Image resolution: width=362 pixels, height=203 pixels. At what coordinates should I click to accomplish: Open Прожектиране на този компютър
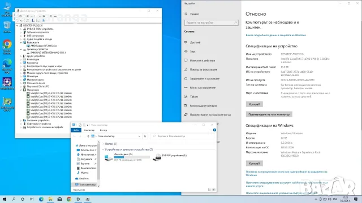click(210, 114)
